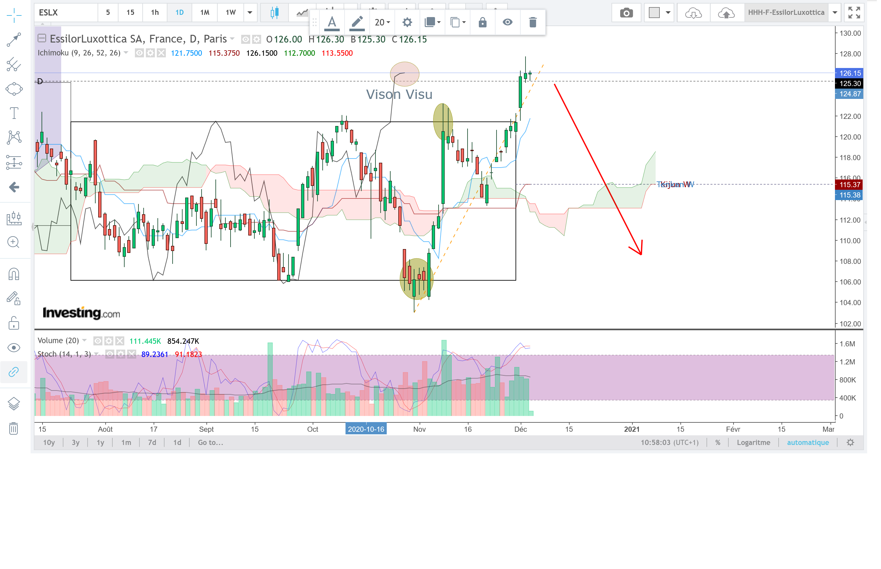Save chart layout to cloud
This screenshot has width=881, height=569.
726,13
